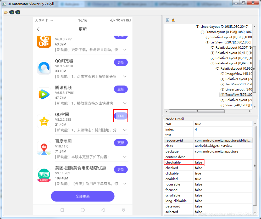261x219 pixels.
Task: Select (0) FrameLayout tree node
Action: click(x=226, y=32)
